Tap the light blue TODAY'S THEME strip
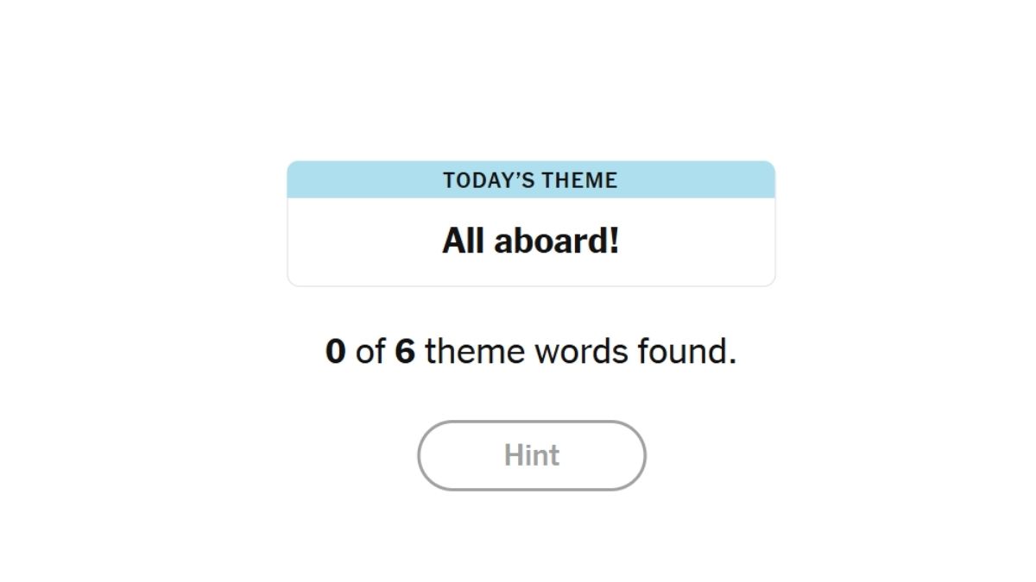The width and height of the screenshot is (1036, 582). pos(530,179)
